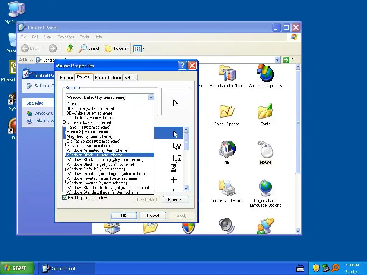Select (None) in the scheme list
This screenshot has width=367, height=275.
pos(110,104)
